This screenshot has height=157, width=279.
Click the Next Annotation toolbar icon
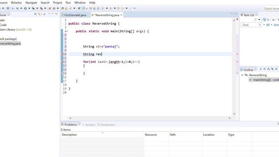pyautogui.click(x=103, y=8)
